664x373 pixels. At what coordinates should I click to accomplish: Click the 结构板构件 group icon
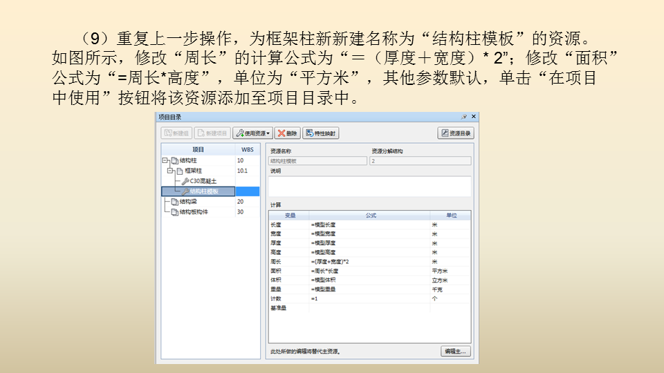point(174,212)
